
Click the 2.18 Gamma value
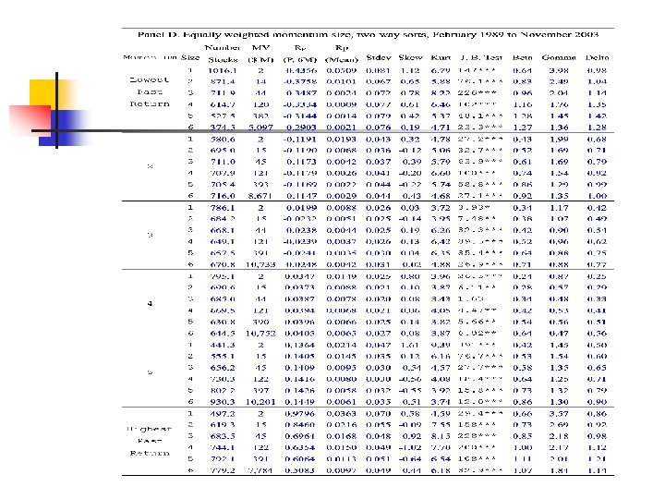point(559,436)
